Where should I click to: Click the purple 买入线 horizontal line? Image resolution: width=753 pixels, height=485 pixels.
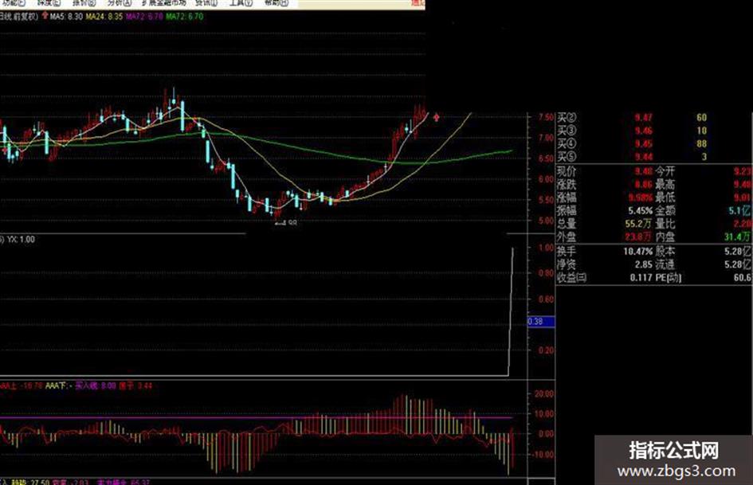[x=256, y=418]
